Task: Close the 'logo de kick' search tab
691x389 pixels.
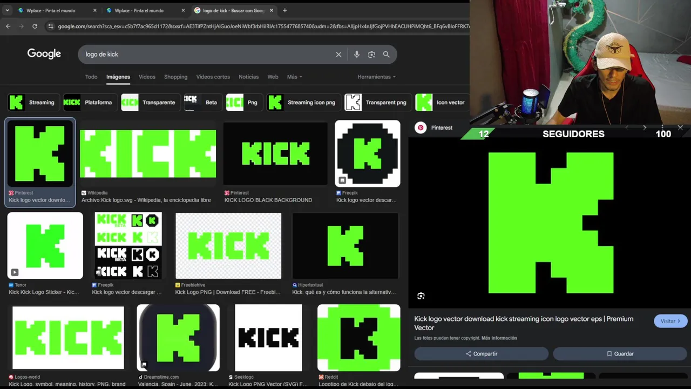Action: click(x=272, y=10)
